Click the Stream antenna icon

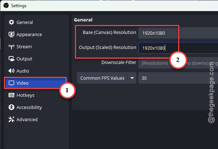tap(11, 47)
